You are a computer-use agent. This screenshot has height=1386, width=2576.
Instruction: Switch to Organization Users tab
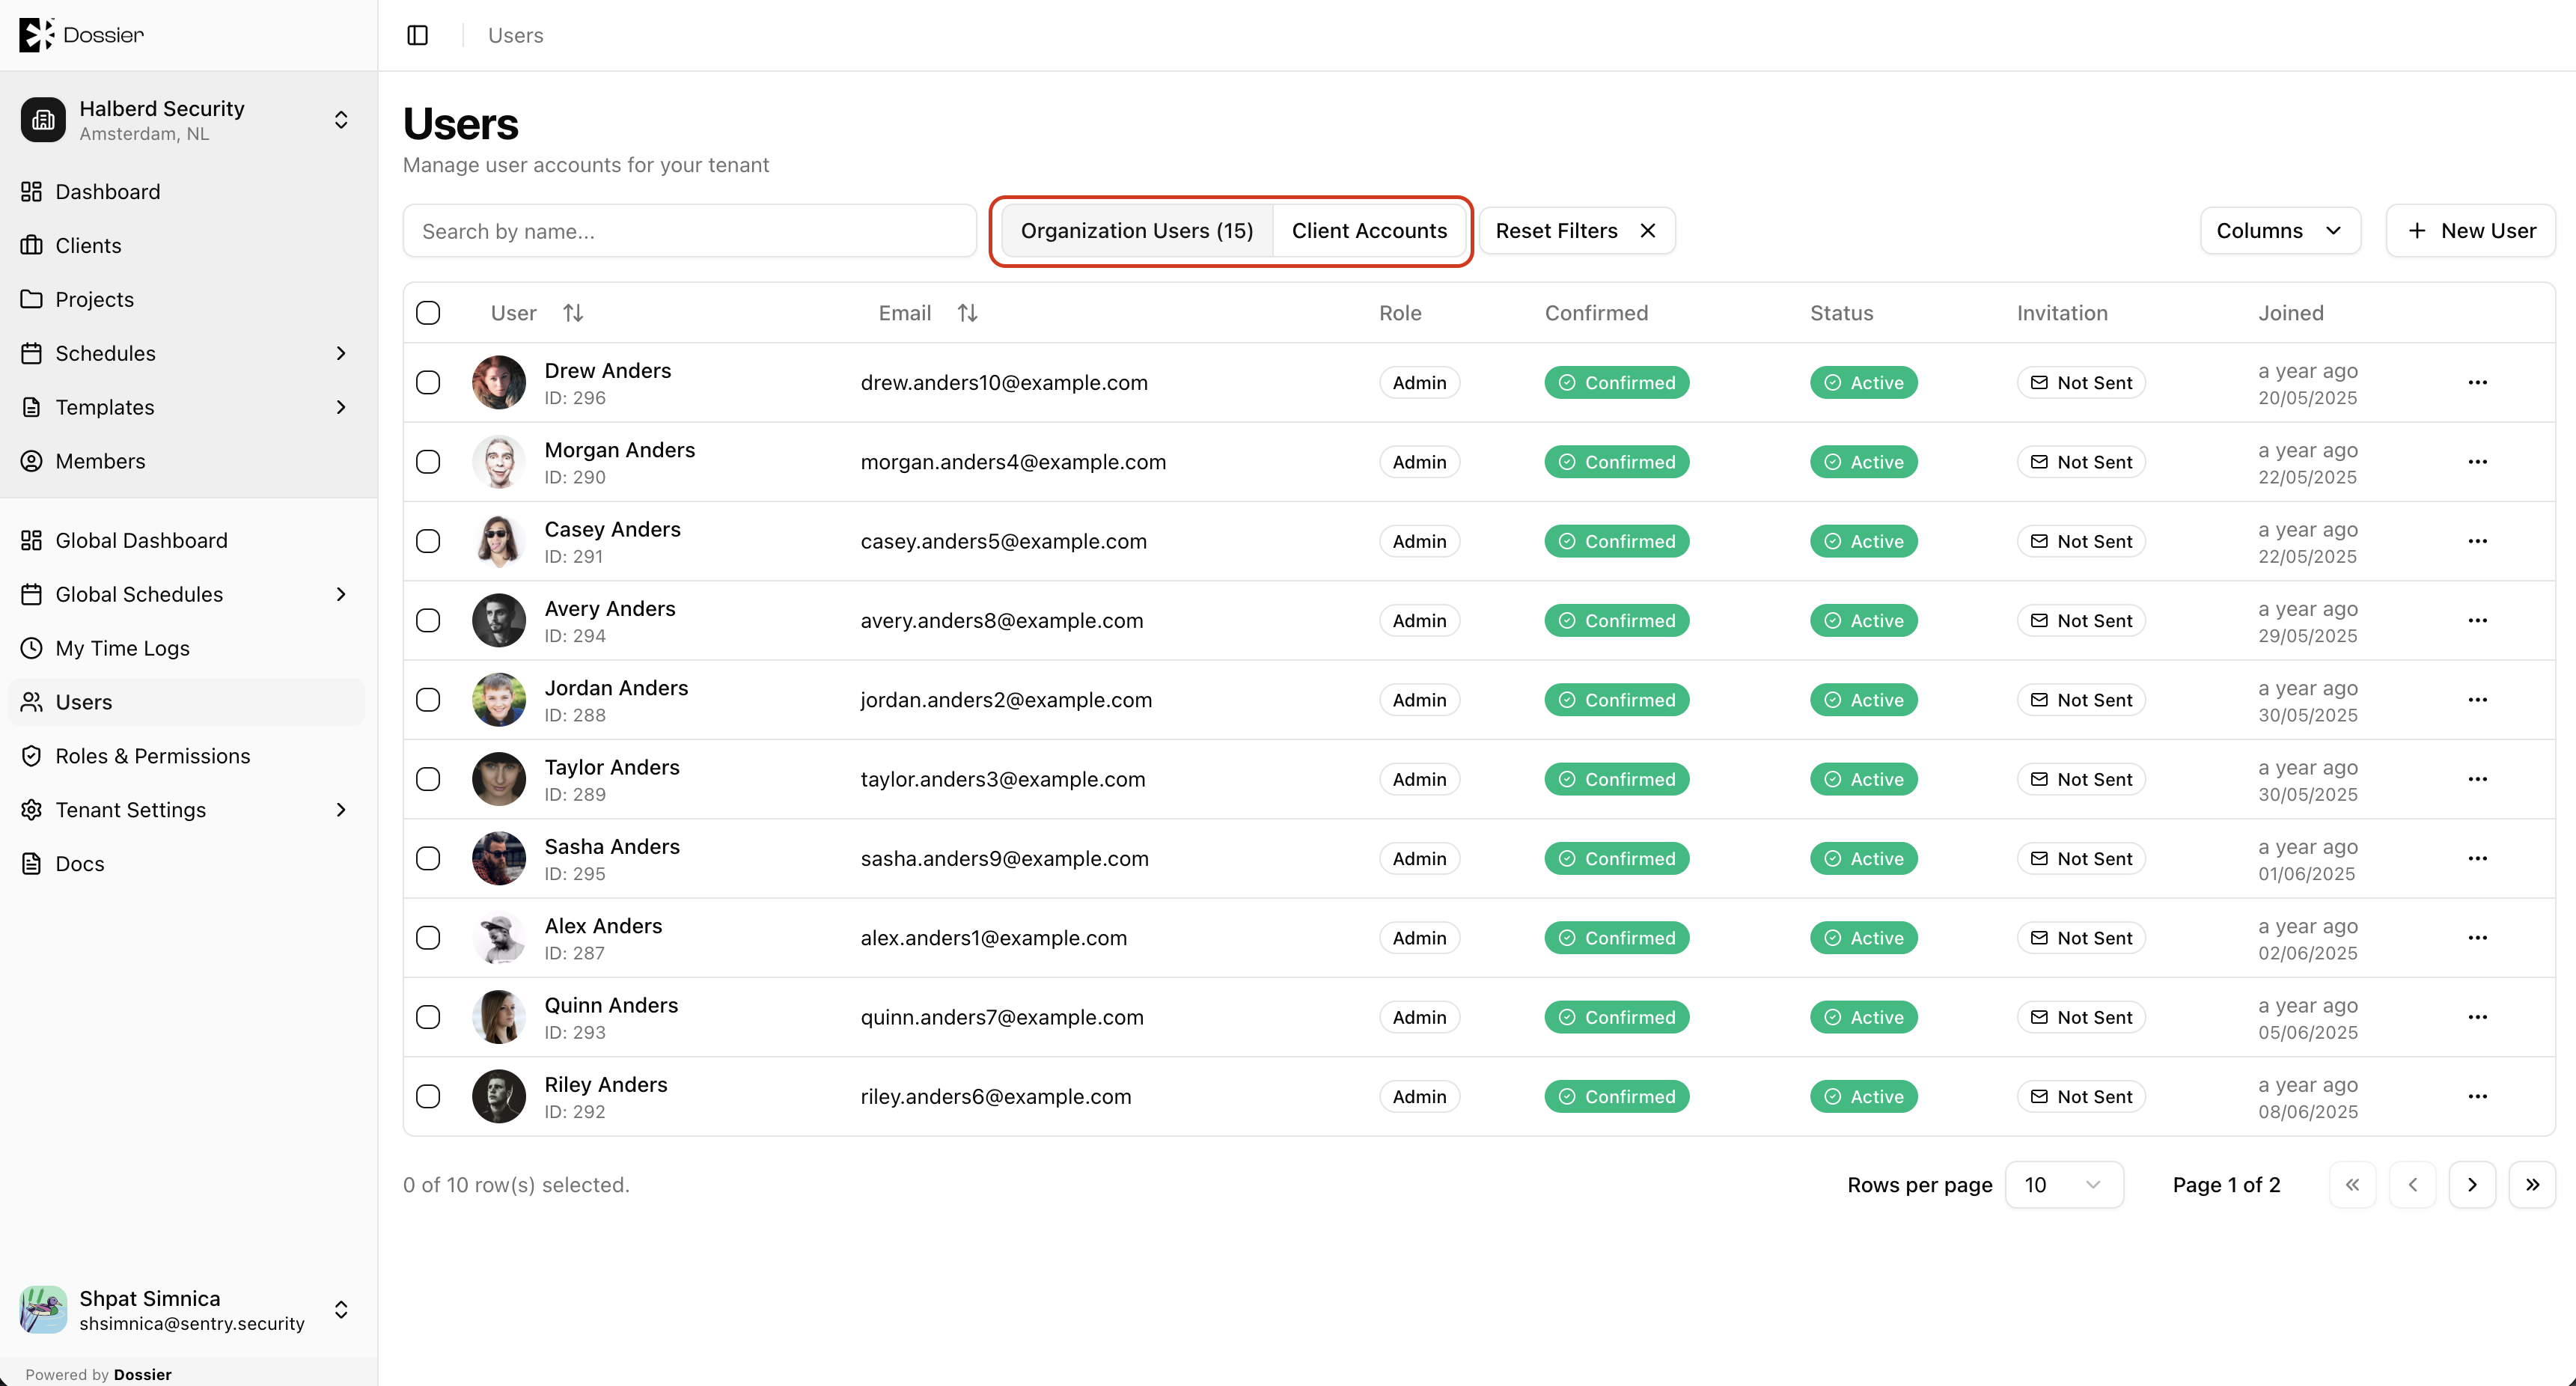click(1137, 231)
